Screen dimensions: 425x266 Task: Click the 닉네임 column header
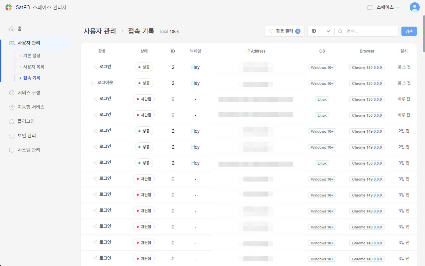tap(196, 51)
